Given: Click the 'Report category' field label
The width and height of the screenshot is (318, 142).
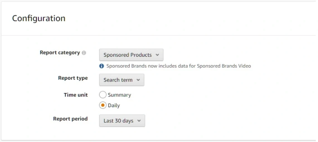Looking at the screenshot, I should [60, 53].
